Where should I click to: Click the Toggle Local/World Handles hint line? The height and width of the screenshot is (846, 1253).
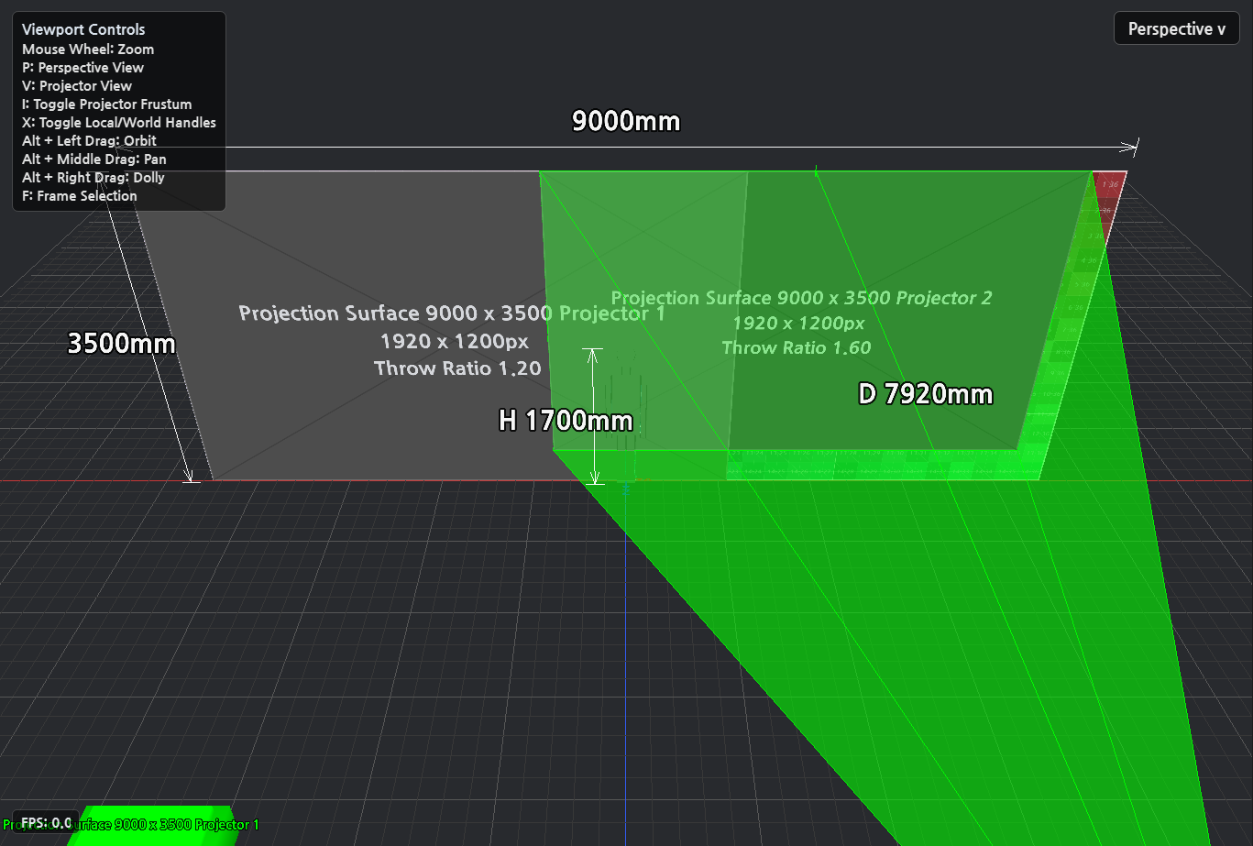point(119,122)
